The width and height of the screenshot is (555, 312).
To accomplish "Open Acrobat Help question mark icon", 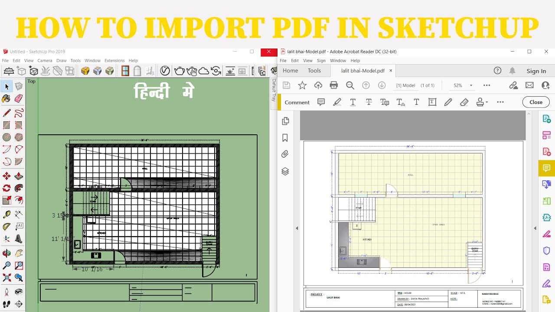I will point(497,71).
